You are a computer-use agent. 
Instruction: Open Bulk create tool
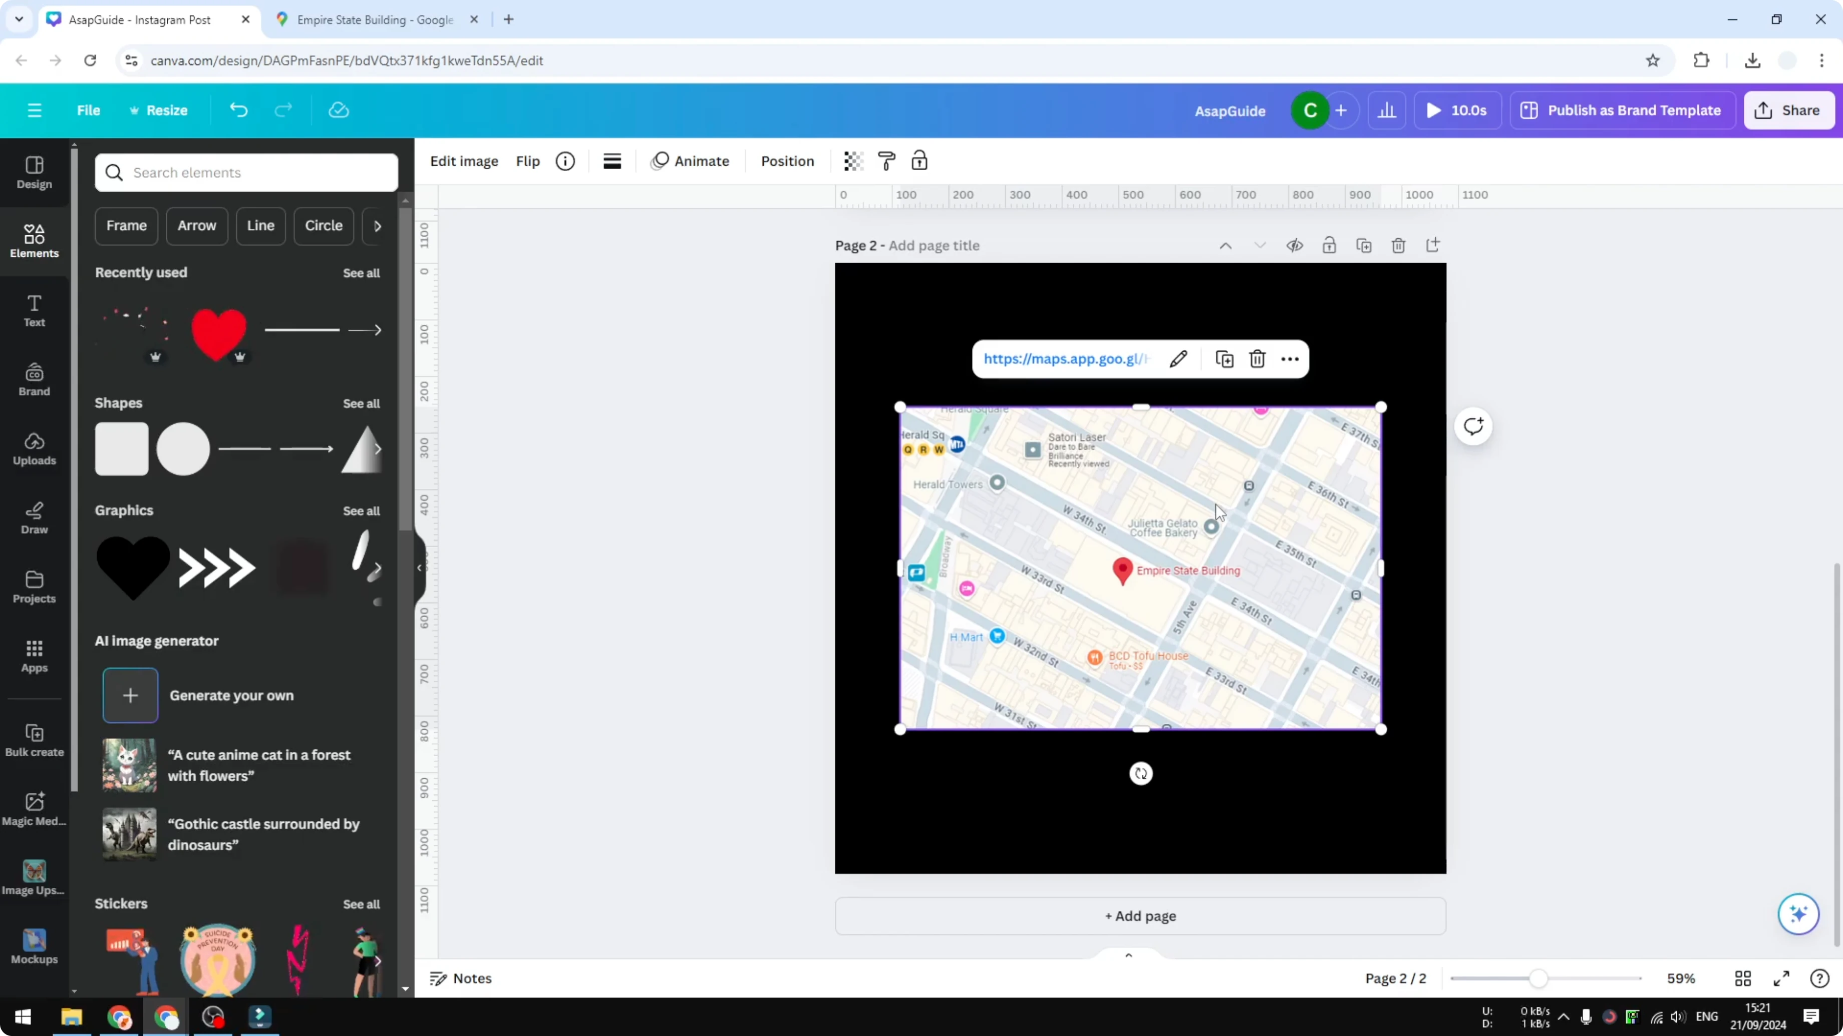pos(35,740)
